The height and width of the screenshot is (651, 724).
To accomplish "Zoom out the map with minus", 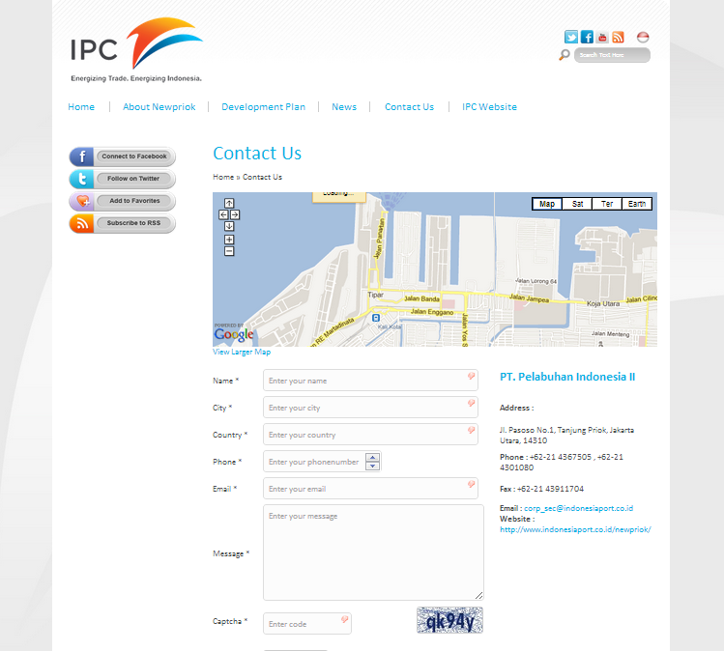I will coord(229,251).
